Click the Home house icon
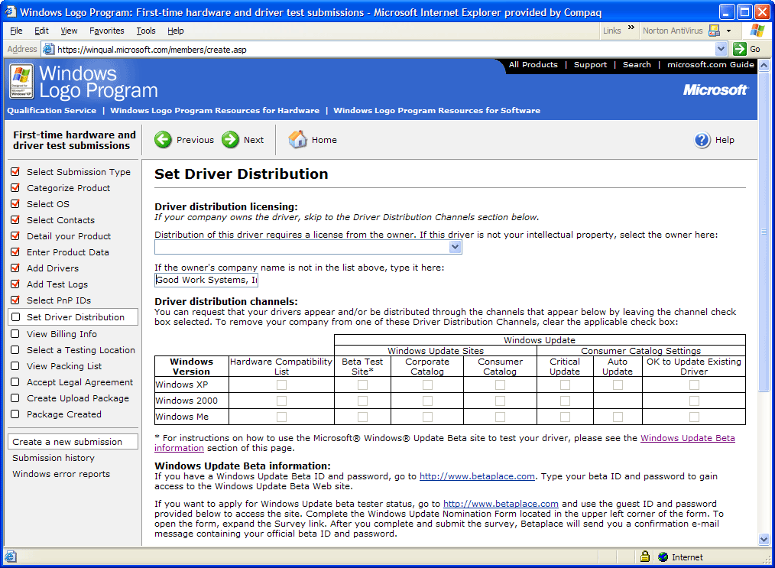Image resolution: width=775 pixels, height=568 pixels. click(298, 140)
